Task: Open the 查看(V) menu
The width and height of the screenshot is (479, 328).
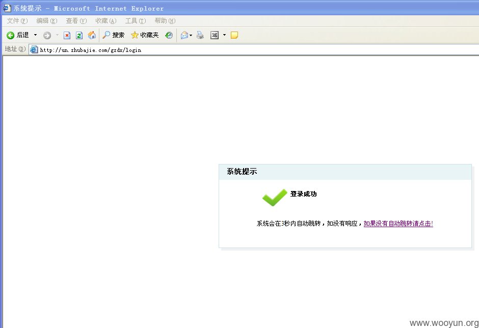Action: pos(76,21)
